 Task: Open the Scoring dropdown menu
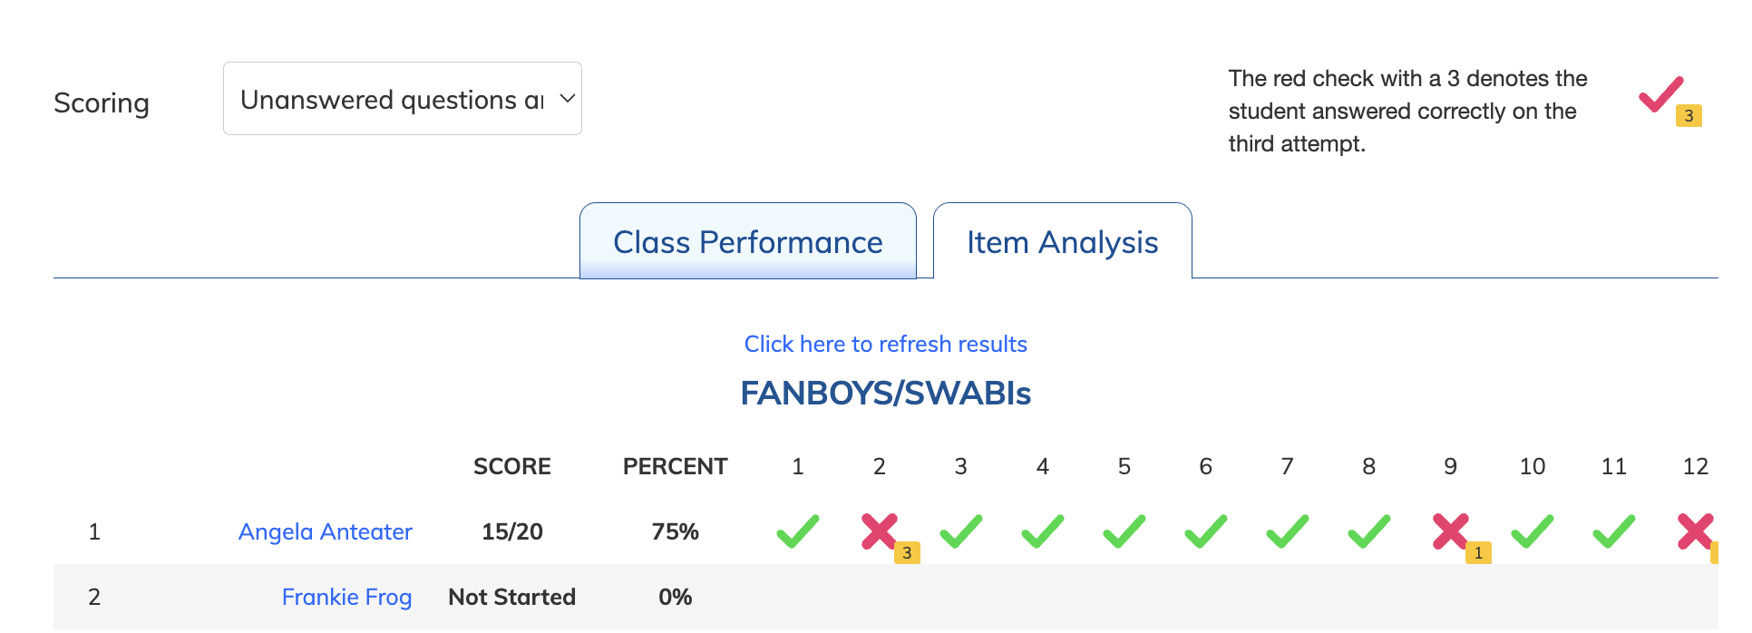coord(402,99)
